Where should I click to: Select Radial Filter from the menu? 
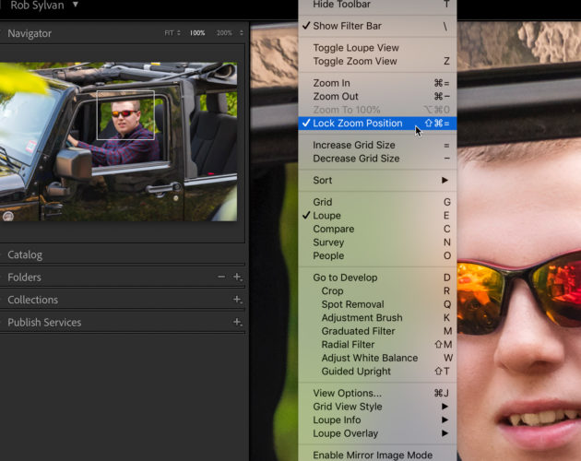pyautogui.click(x=377, y=344)
